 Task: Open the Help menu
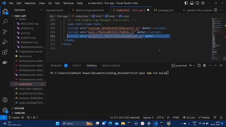(79, 3)
